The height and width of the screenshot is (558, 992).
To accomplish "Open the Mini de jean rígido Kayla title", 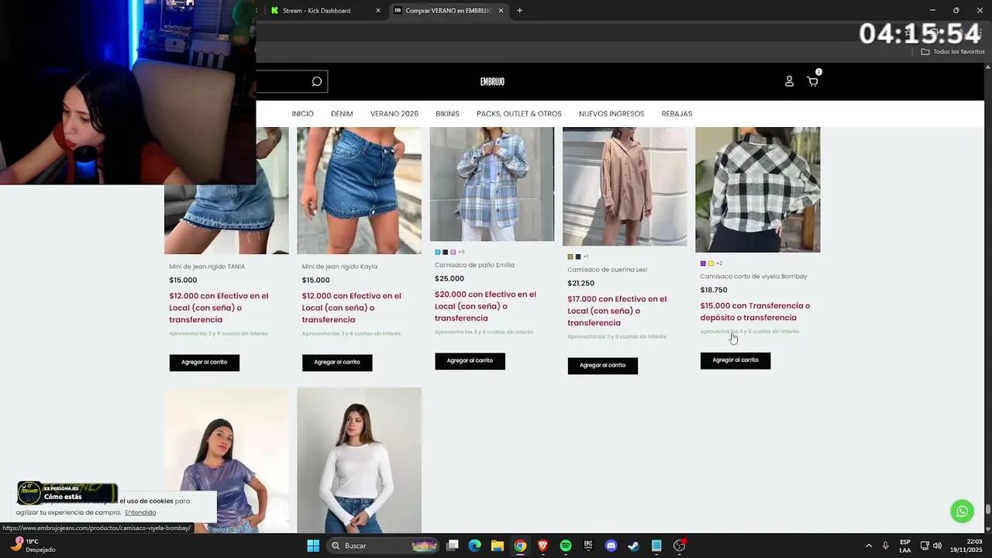I will coord(339,267).
